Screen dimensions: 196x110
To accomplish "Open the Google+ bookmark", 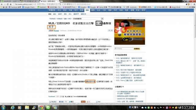I will [82, 7].
